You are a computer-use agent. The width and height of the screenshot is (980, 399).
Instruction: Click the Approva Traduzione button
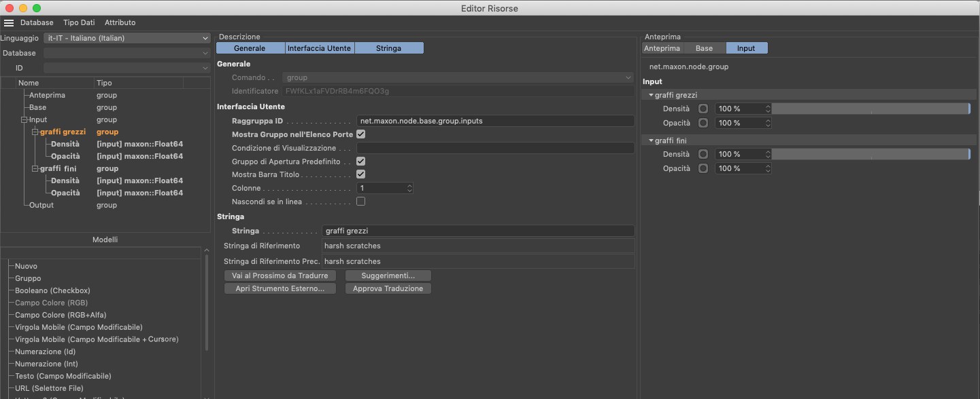[x=388, y=288]
